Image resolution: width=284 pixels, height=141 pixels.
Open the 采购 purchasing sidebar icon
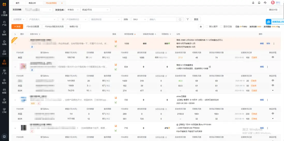pyautogui.click(x=4, y=42)
